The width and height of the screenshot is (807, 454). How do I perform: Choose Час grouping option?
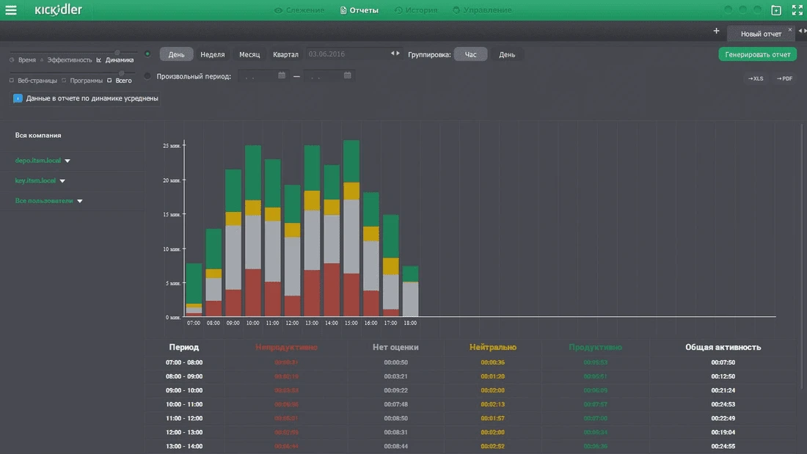pyautogui.click(x=470, y=54)
